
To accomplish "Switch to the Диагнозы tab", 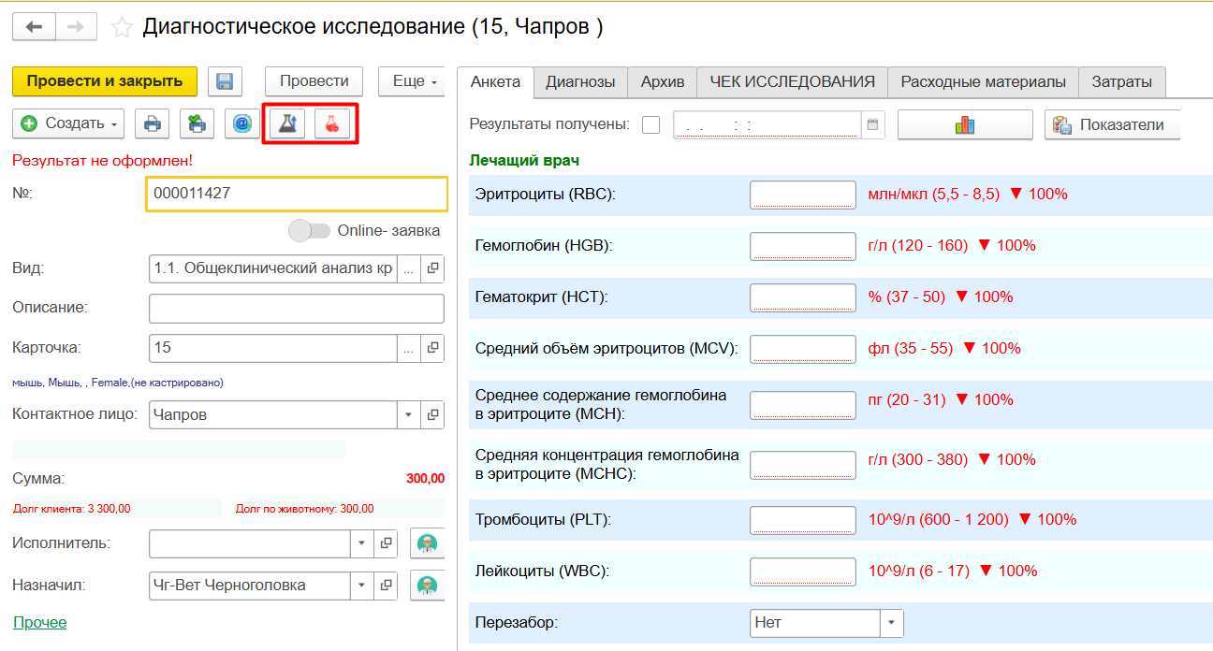I will pyautogui.click(x=580, y=81).
